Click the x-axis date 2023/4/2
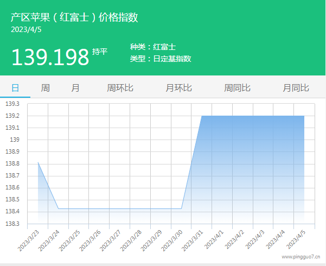This screenshot has width=326, height=266. (x=234, y=239)
